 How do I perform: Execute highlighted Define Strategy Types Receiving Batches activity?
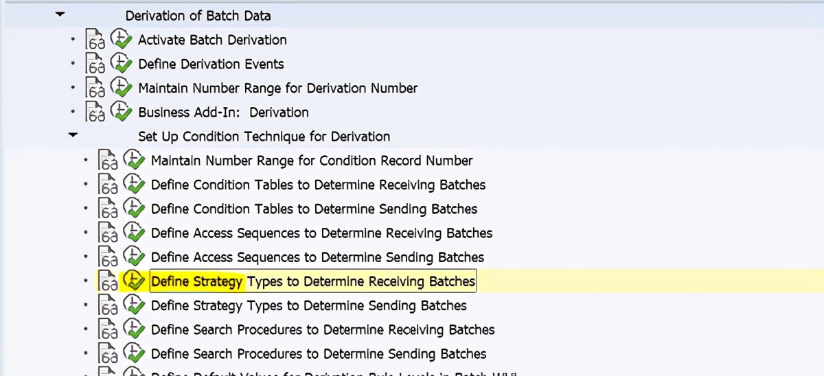(134, 281)
